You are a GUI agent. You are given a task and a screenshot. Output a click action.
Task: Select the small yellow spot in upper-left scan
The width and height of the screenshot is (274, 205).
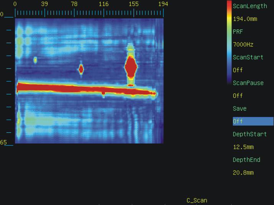click(x=35, y=60)
